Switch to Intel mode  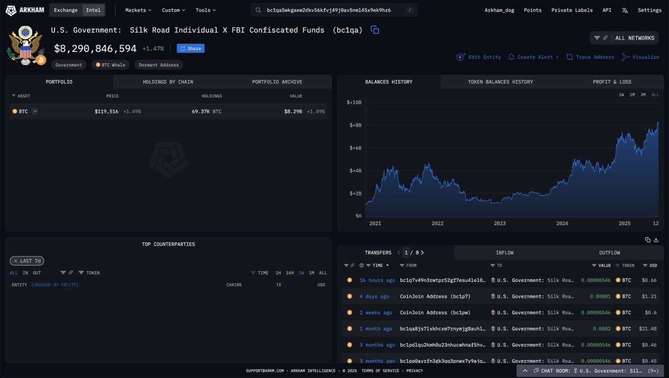tap(93, 10)
